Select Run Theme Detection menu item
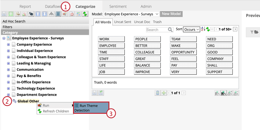The height and width of the screenshot is (130, 260). pos(91,108)
